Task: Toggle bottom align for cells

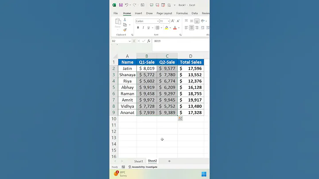Action: pos(197,21)
